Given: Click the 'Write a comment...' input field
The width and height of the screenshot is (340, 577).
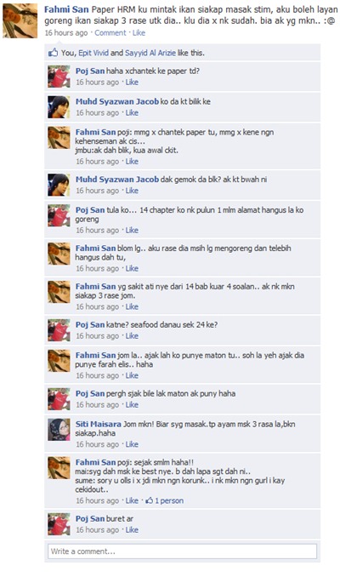Looking at the screenshot, I should point(182,551).
